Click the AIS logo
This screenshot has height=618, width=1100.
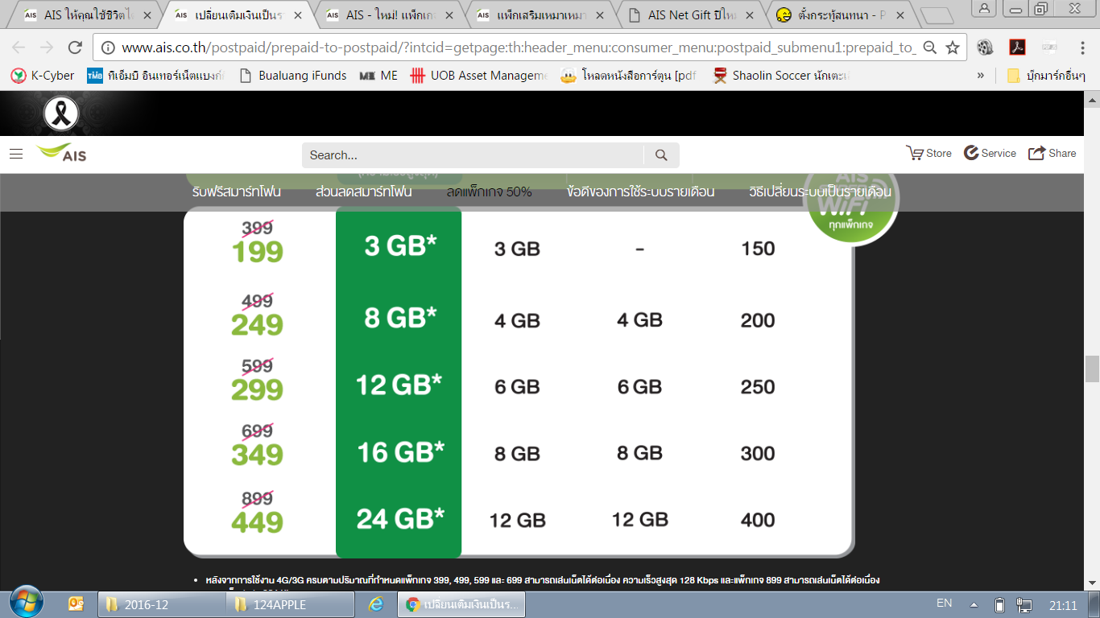tap(61, 152)
